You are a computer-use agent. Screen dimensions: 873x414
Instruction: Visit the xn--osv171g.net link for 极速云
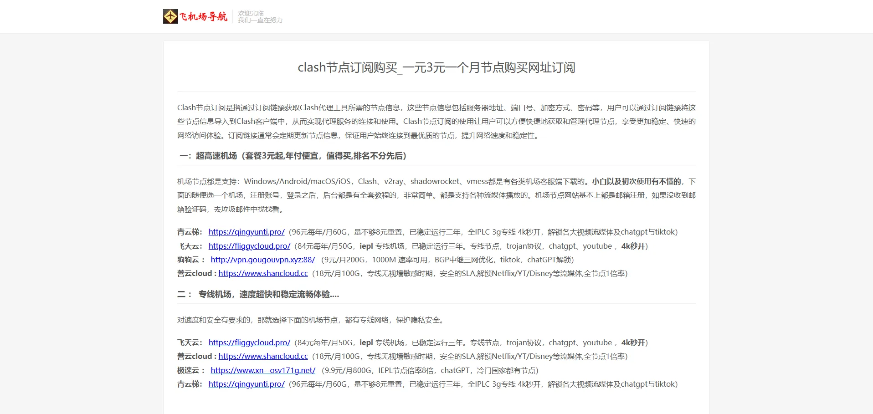263,370
